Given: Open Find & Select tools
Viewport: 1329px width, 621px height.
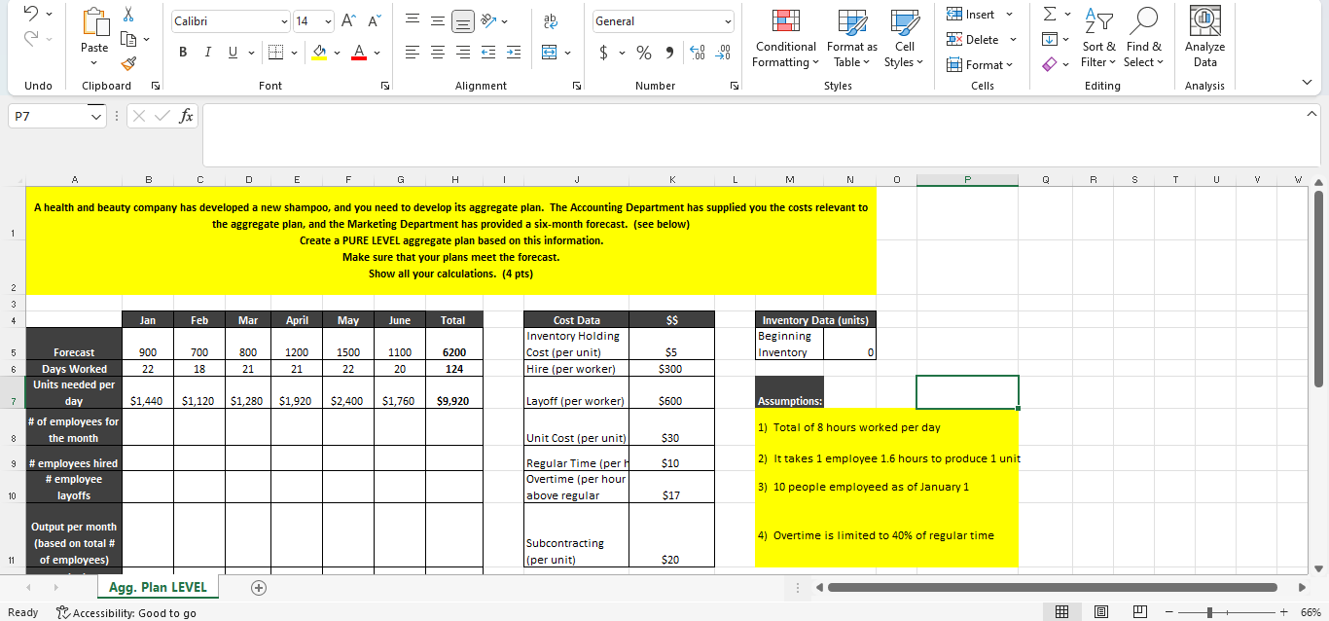Looking at the screenshot, I should click(1144, 41).
